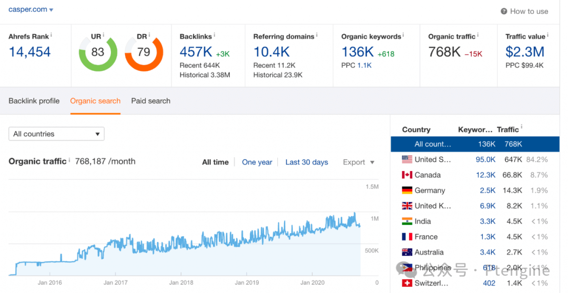The height and width of the screenshot is (293, 568).
Task: Click info icon beside Ahrefs Rank
Action: point(51,35)
